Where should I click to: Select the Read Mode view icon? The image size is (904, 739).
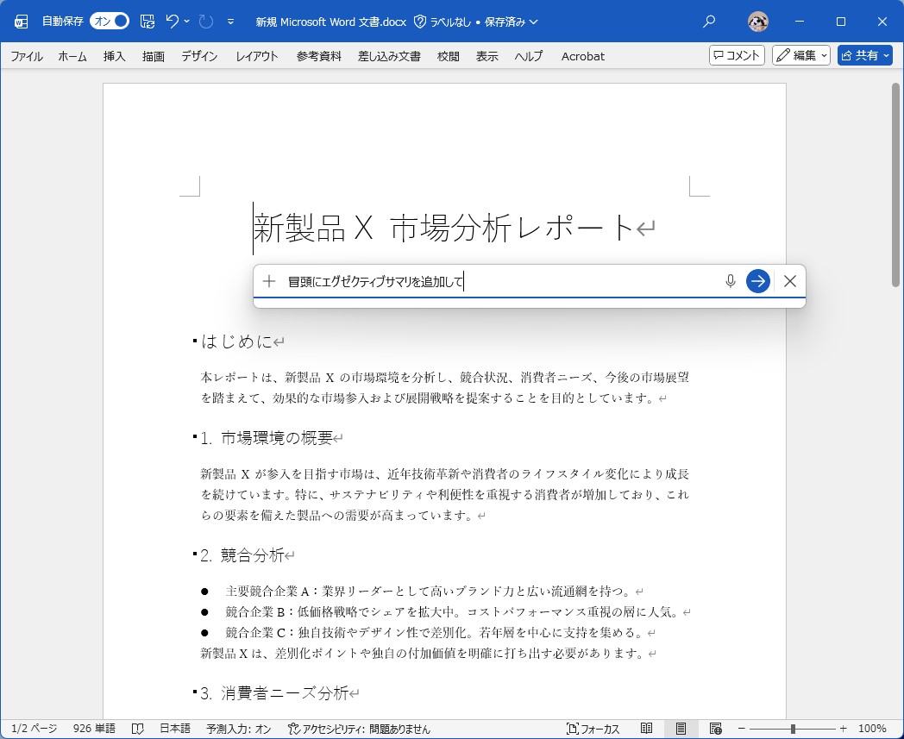coord(648,730)
